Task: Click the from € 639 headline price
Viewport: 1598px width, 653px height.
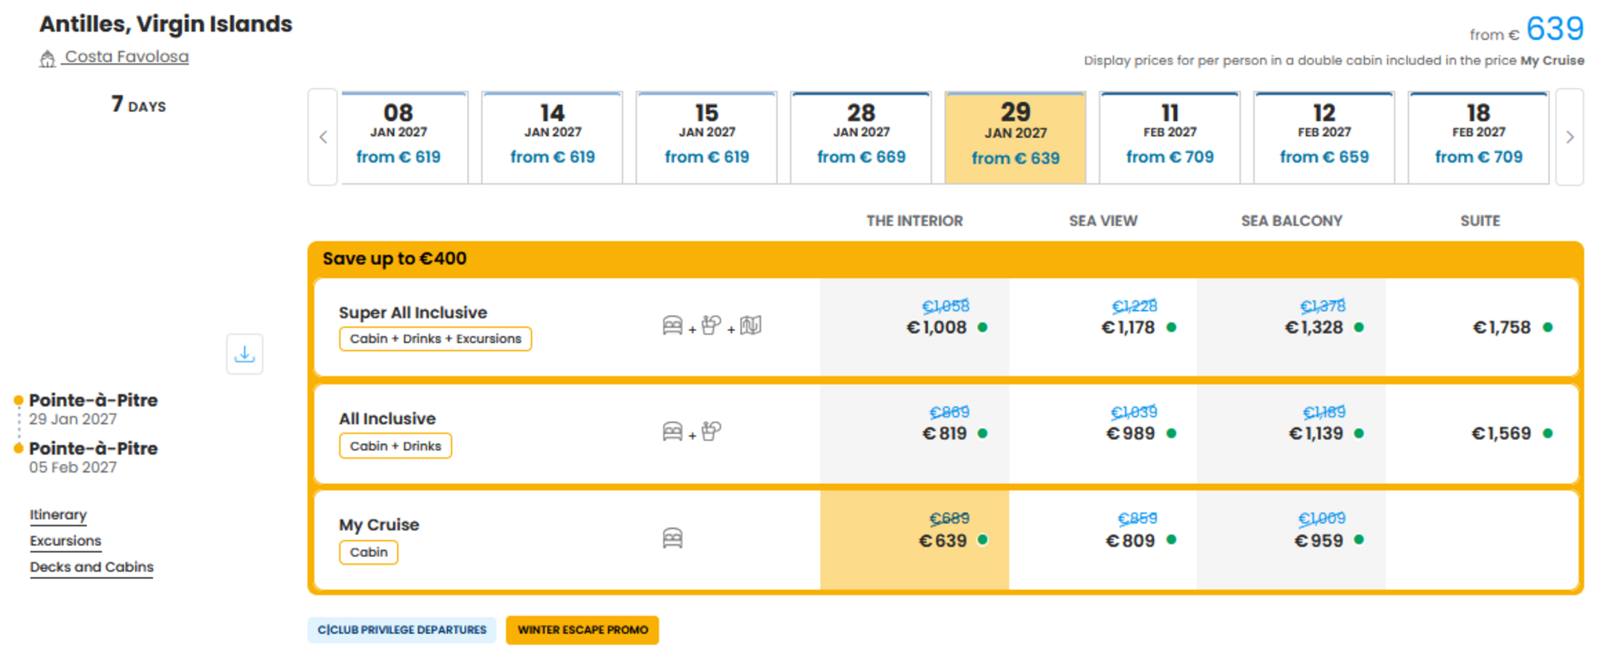Action: click(x=1526, y=29)
